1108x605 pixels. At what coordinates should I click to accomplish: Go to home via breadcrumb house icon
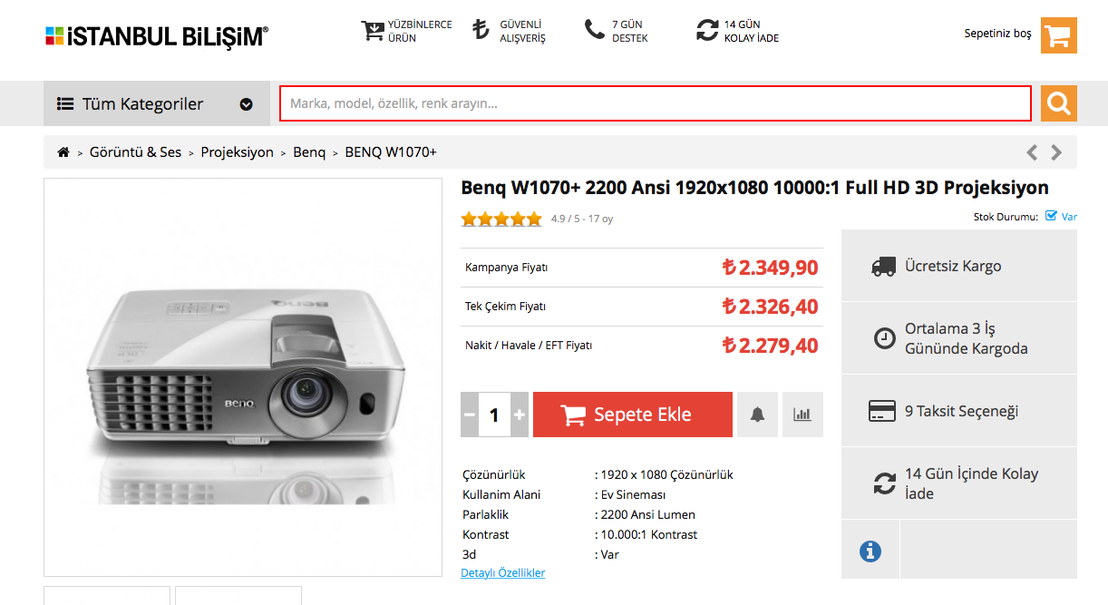(x=63, y=152)
